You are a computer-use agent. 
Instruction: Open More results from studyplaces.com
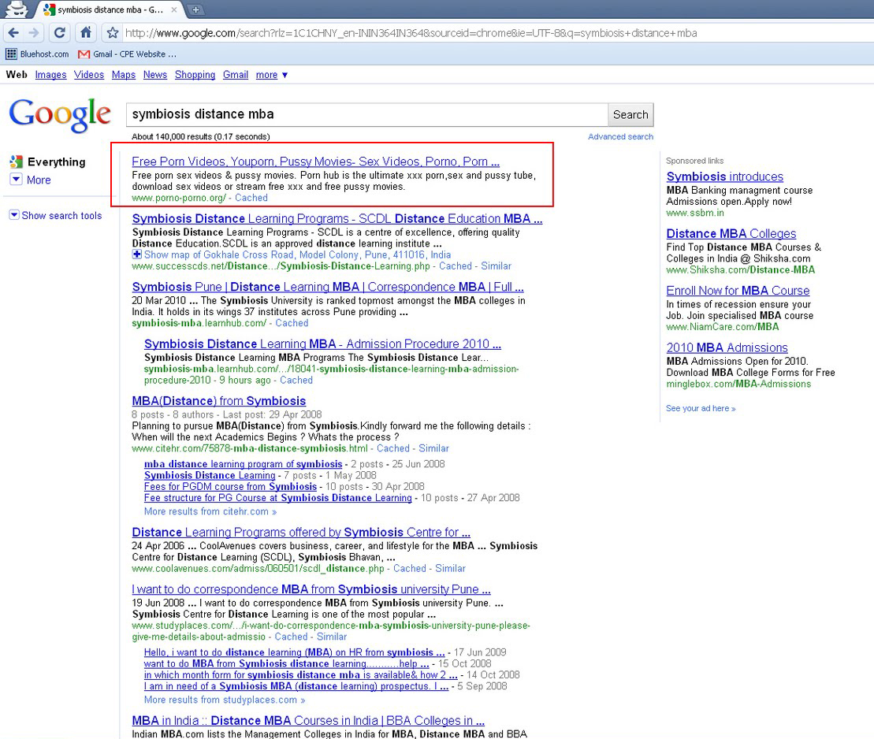pyautogui.click(x=225, y=700)
